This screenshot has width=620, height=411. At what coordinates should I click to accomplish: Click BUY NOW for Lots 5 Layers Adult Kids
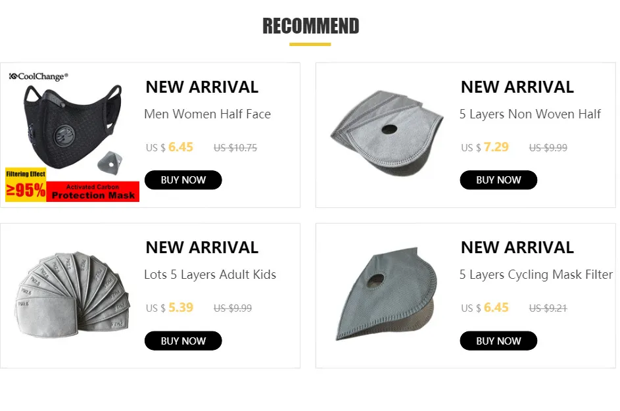[x=183, y=341]
